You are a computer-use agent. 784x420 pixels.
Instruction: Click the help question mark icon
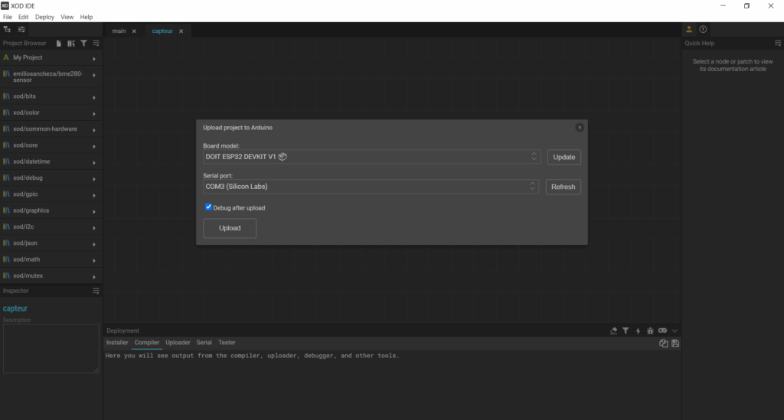click(703, 30)
